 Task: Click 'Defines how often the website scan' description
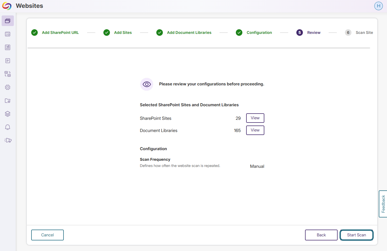[180, 166]
